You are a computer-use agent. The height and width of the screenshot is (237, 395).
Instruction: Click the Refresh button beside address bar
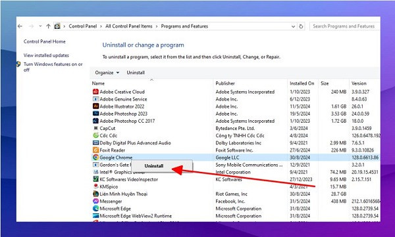point(301,26)
